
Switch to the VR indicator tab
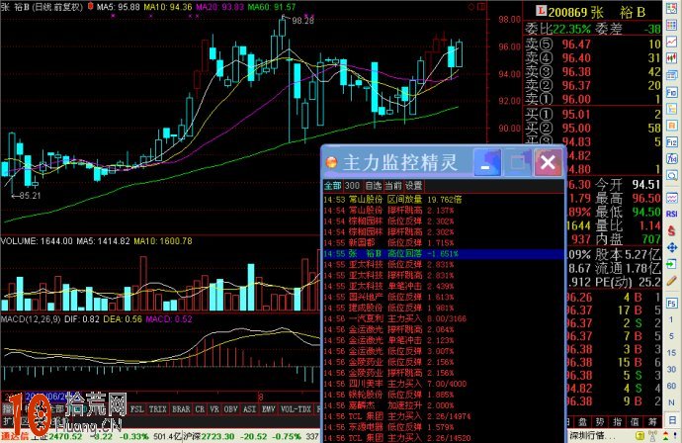pos(214,409)
